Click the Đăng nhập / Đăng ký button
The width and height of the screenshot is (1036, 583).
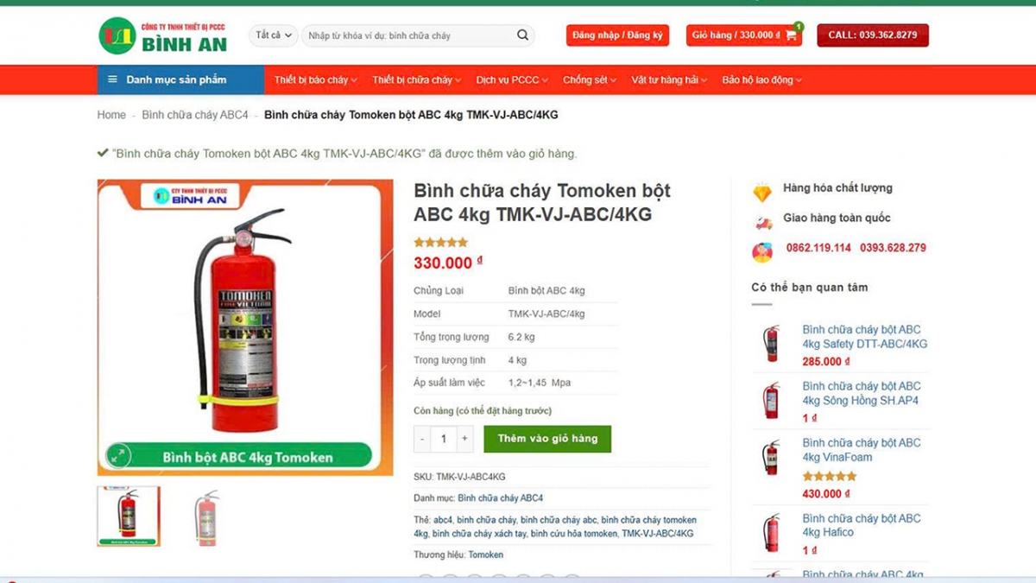point(618,35)
